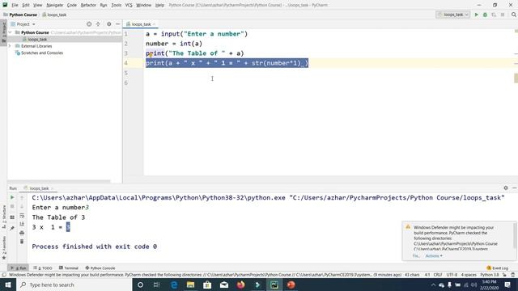Open Firefox from taskbar
Viewport: 518px width, 291px height.
(240, 285)
